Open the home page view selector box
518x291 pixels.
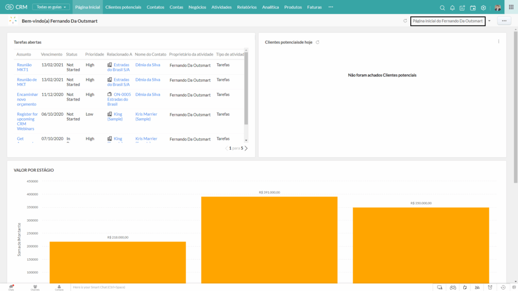pos(448,21)
